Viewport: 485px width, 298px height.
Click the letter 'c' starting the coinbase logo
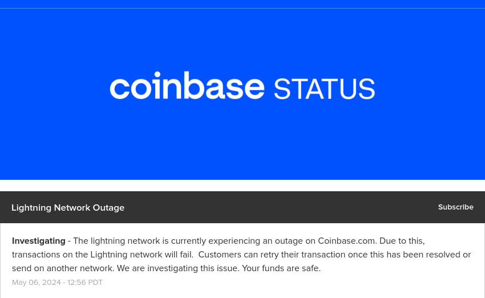coord(119,88)
